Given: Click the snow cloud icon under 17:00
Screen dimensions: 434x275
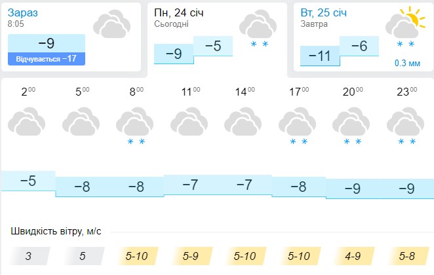Looking at the screenshot, I should point(297,126).
